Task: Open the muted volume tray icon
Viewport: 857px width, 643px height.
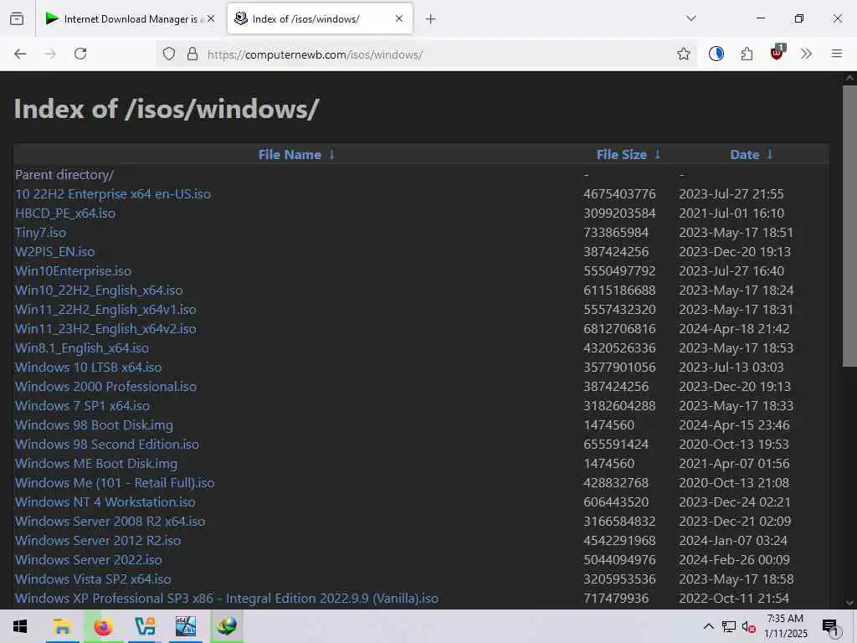Action: [749, 626]
